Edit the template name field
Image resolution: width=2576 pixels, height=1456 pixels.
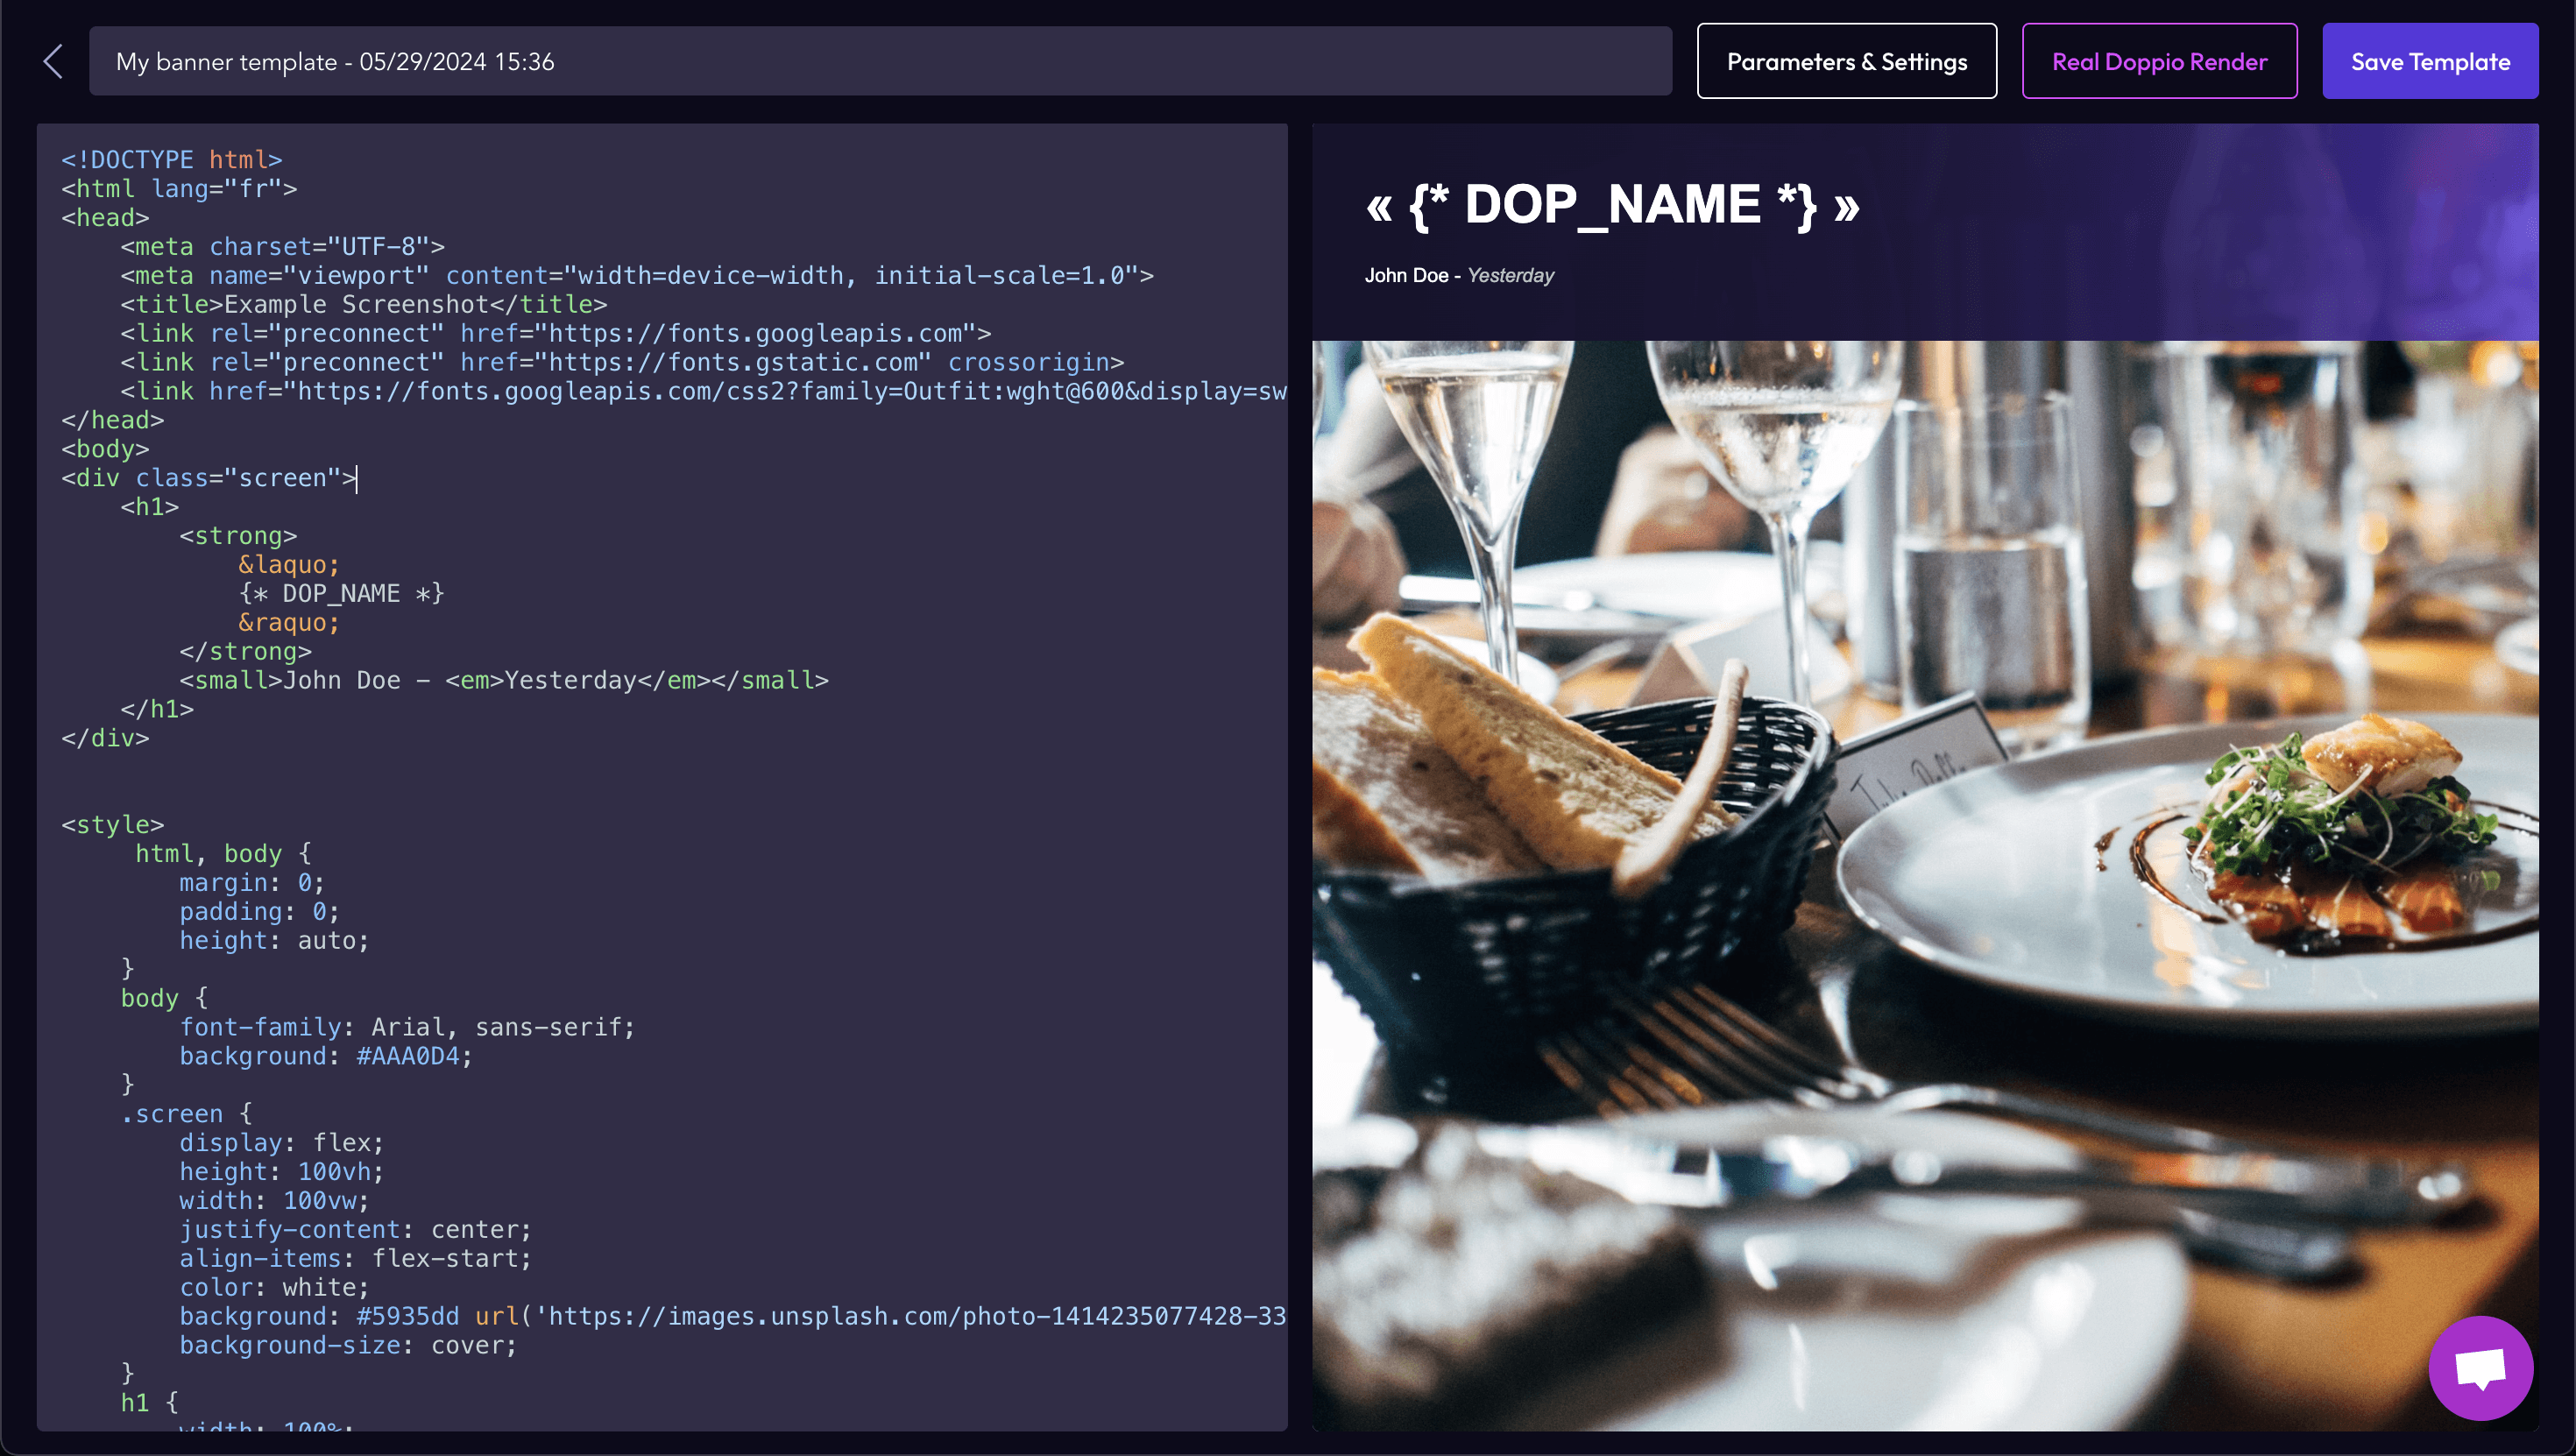pos(880,61)
